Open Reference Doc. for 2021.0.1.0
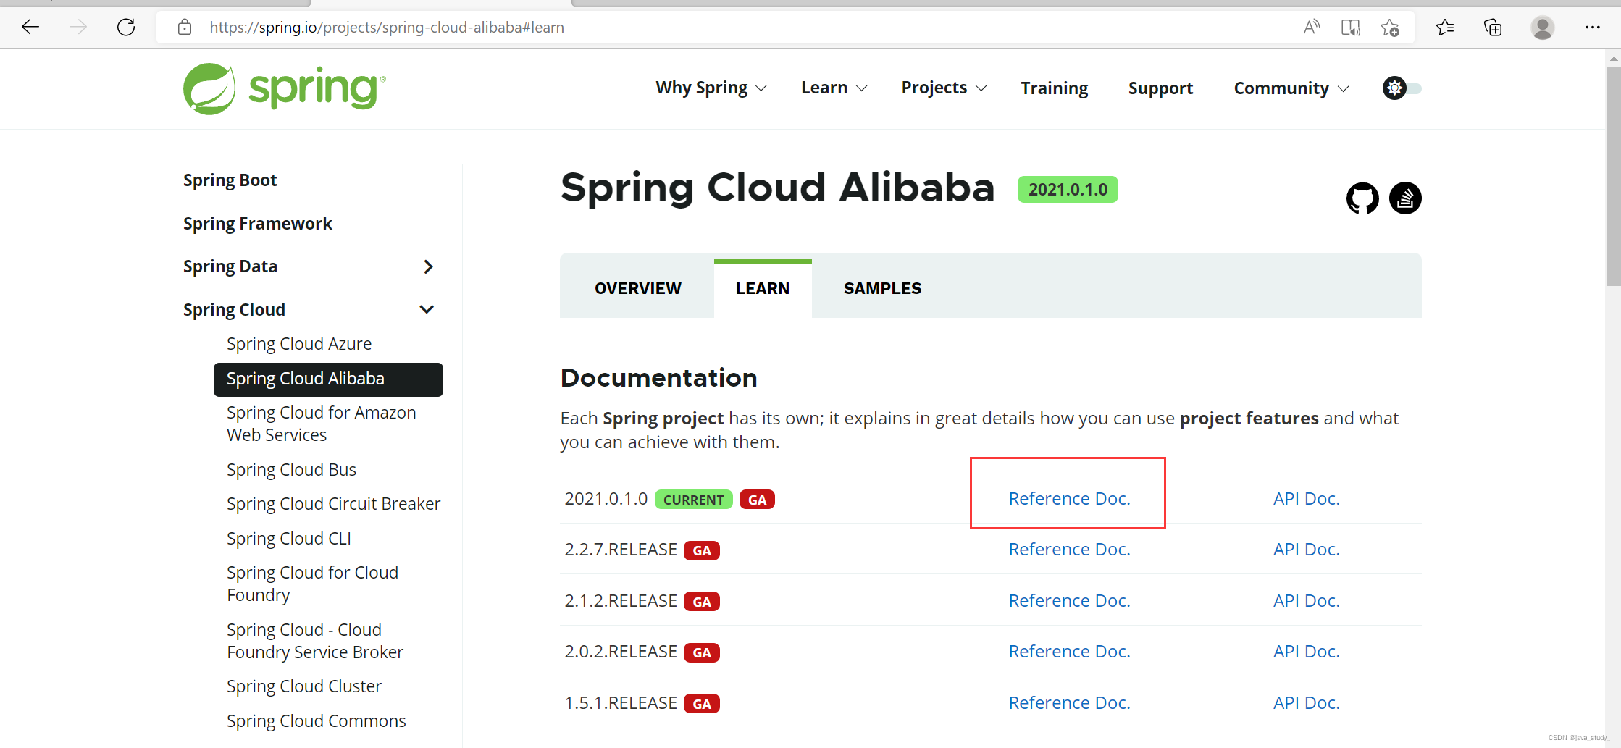Image resolution: width=1621 pixels, height=748 pixels. [1069, 498]
